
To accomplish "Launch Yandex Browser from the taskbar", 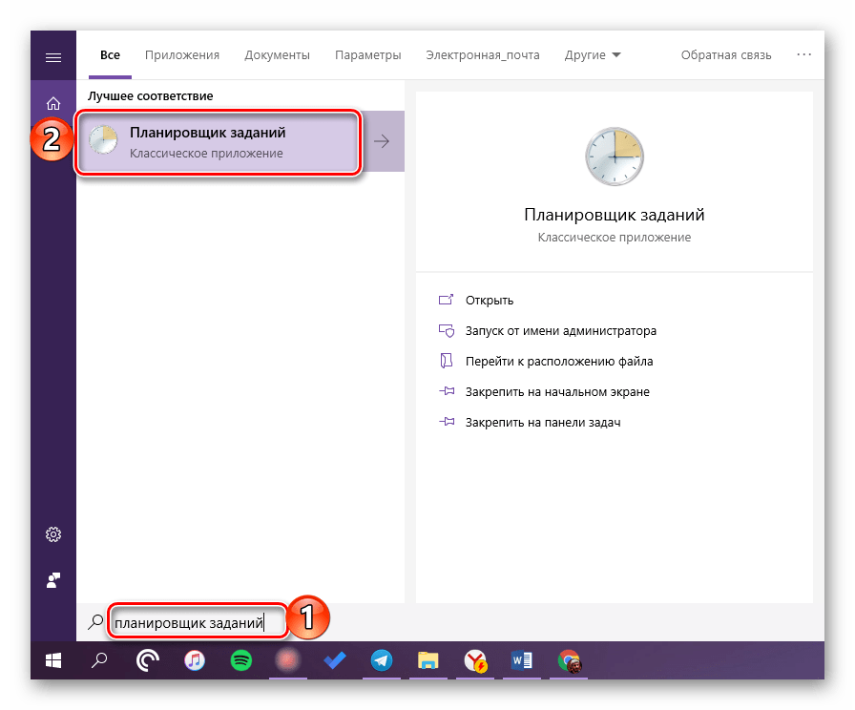I will click(474, 659).
